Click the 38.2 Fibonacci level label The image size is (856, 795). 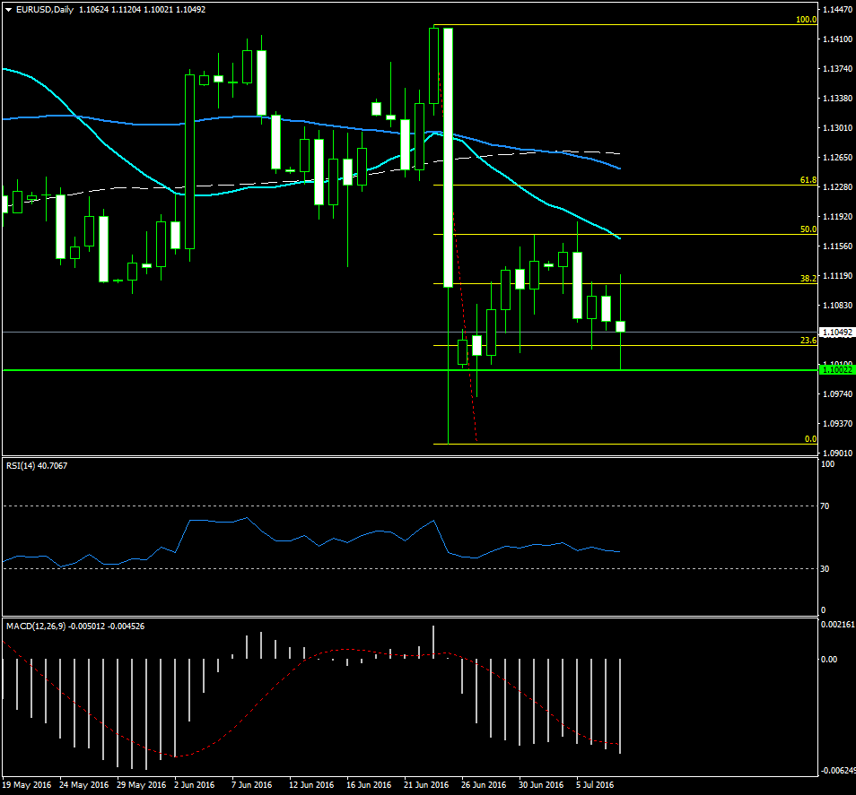(808, 279)
